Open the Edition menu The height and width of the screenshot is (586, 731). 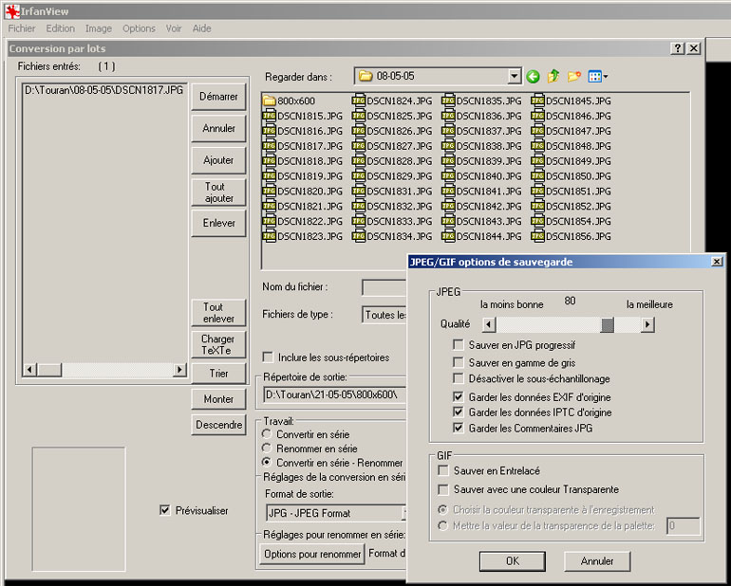(60, 28)
